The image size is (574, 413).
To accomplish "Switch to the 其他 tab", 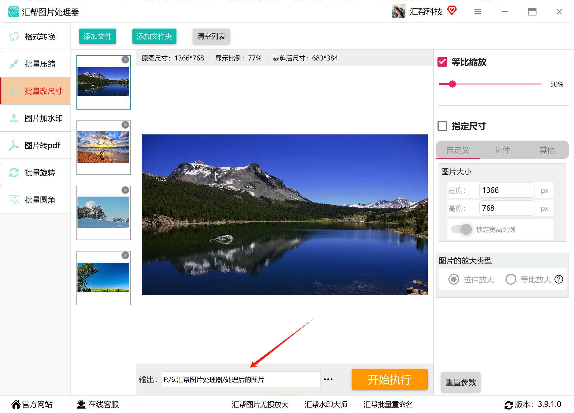I will click(x=547, y=150).
